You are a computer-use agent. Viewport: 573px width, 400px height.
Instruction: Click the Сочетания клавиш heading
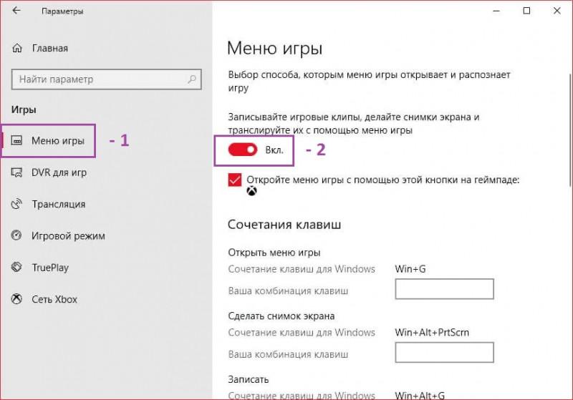pos(284,224)
